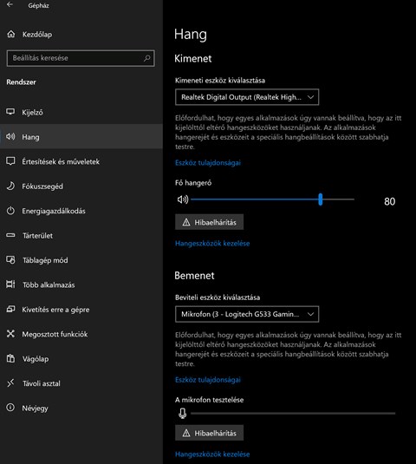The width and height of the screenshot is (416, 464).
Task: Expand the Beviteli eszköz Mikrofon dropdown
Action: (247, 314)
